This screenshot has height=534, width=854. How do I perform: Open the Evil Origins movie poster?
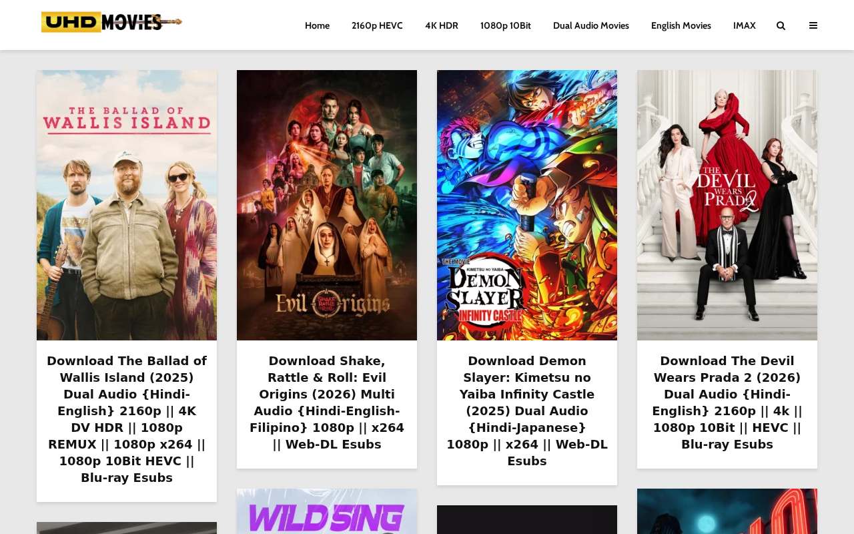[x=327, y=205]
